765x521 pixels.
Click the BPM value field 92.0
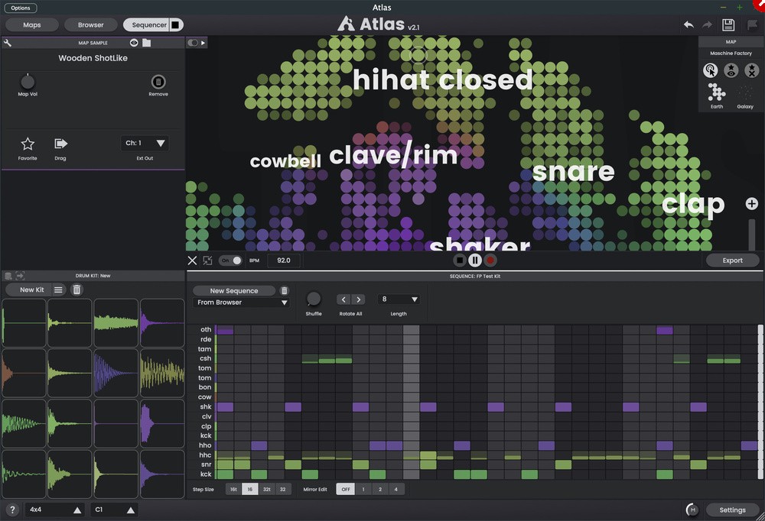[x=284, y=260]
